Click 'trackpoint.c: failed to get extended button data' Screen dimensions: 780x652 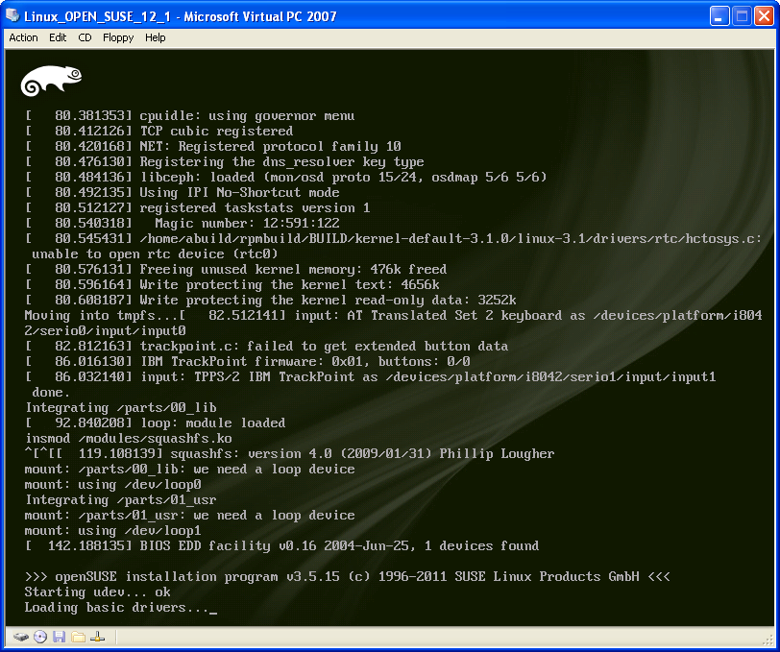tap(267, 347)
